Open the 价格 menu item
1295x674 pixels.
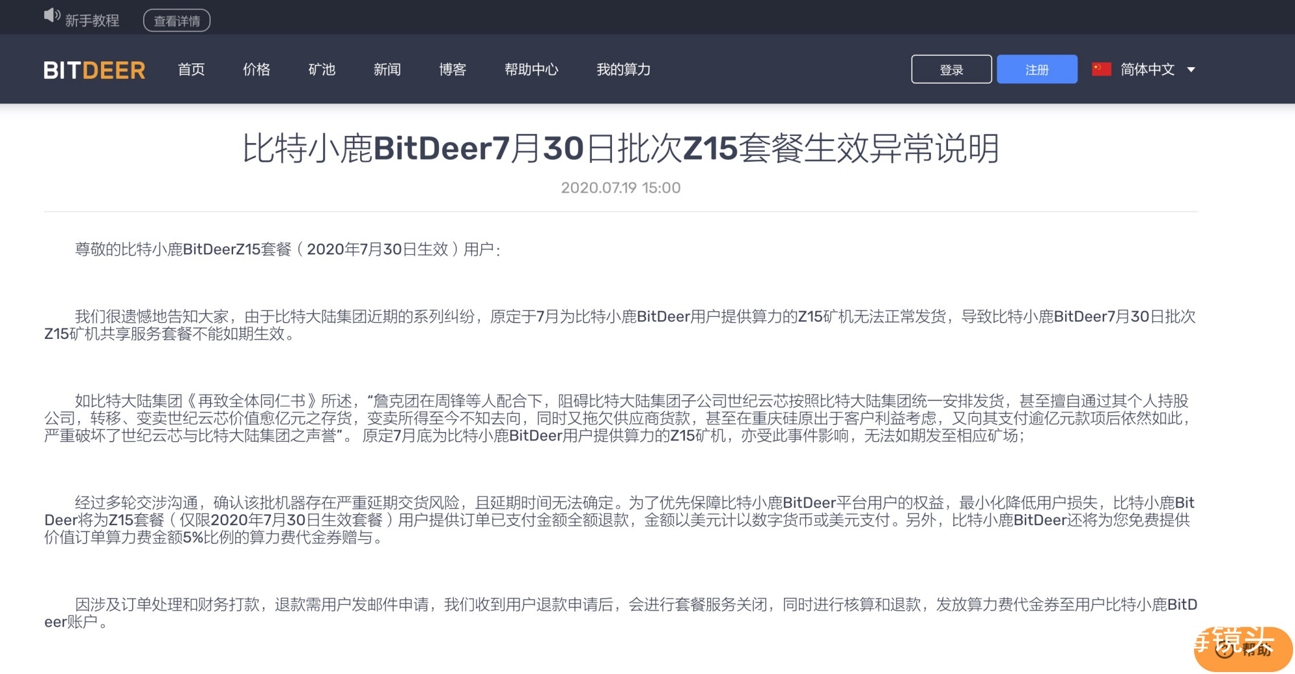[256, 69]
